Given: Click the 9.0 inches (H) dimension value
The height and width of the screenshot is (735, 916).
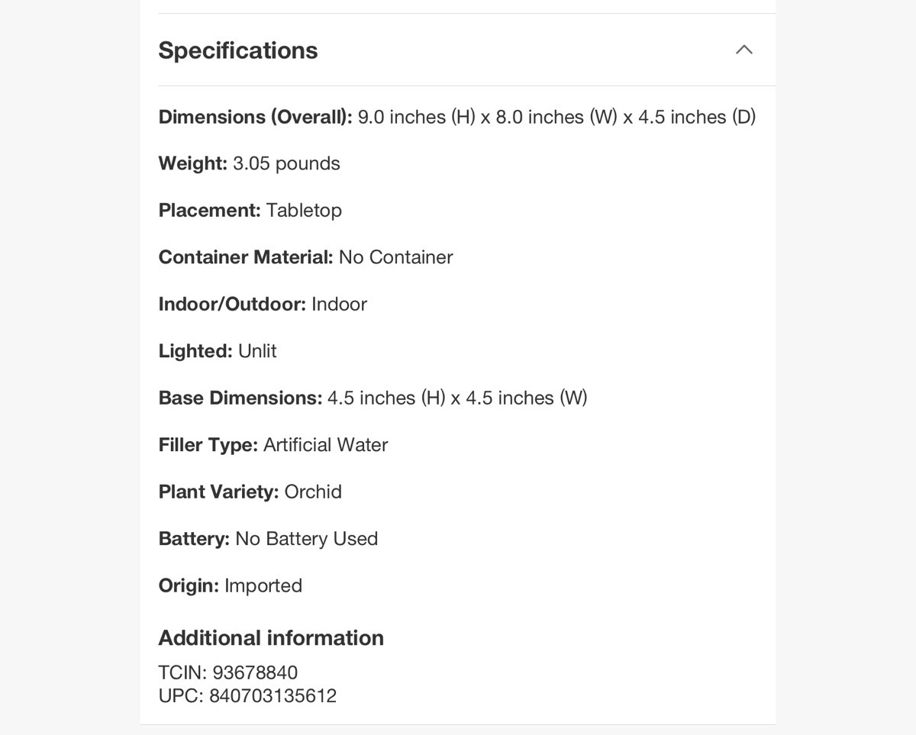Looking at the screenshot, I should click(x=416, y=117).
